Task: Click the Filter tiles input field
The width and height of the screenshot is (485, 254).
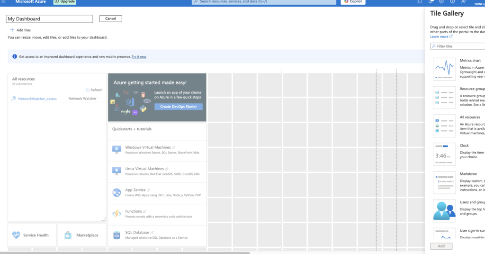Action: click(458, 46)
